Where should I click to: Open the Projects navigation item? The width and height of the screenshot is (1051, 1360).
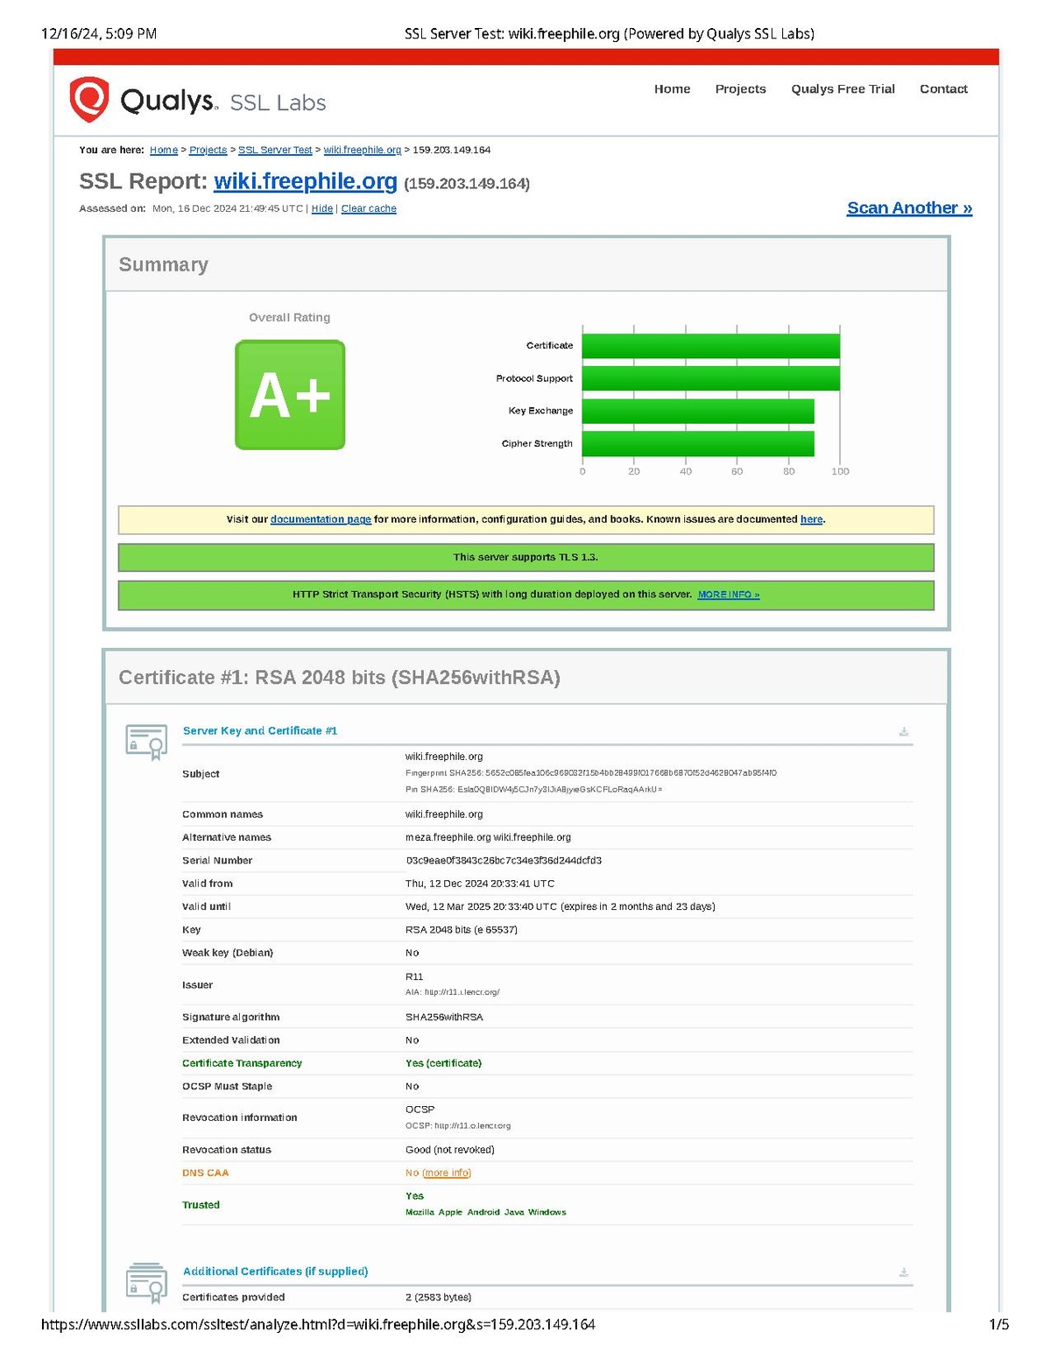click(740, 88)
